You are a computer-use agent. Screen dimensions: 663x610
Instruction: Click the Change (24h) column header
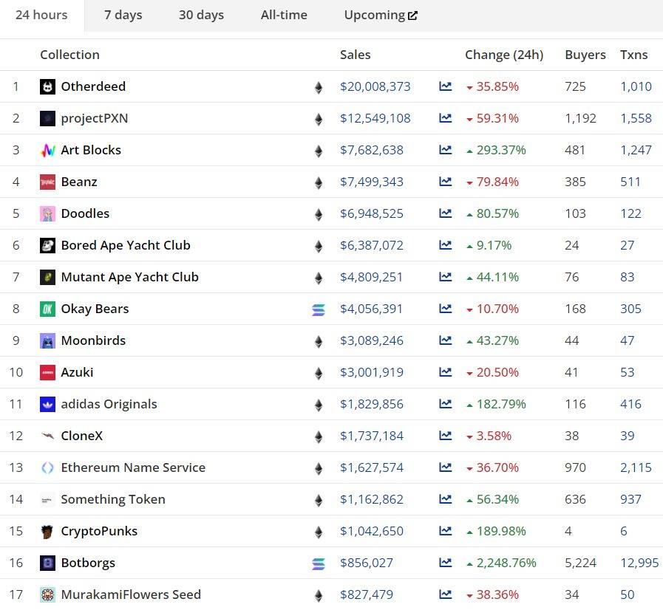coord(504,55)
